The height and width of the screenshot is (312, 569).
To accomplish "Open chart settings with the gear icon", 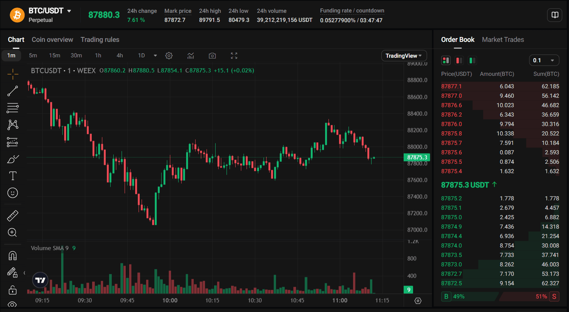I will (x=169, y=55).
